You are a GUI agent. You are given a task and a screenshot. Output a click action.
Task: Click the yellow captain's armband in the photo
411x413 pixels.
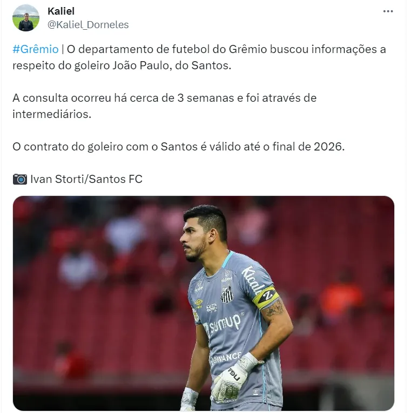tap(265, 298)
